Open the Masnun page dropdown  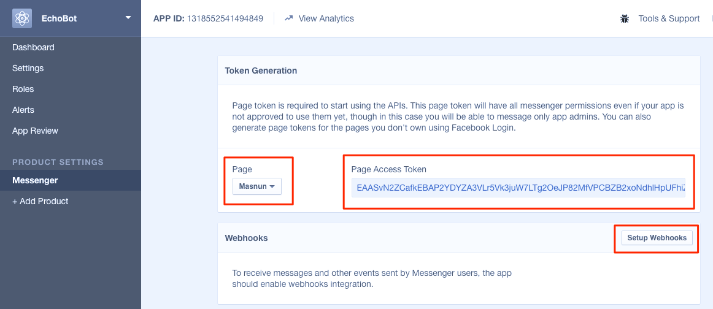click(x=257, y=186)
